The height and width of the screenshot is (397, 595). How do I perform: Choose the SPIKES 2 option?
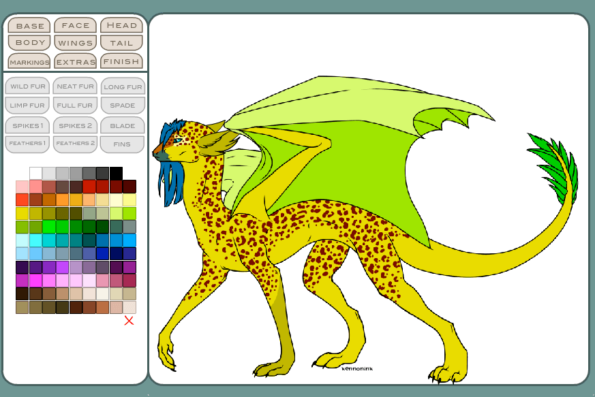click(x=75, y=125)
